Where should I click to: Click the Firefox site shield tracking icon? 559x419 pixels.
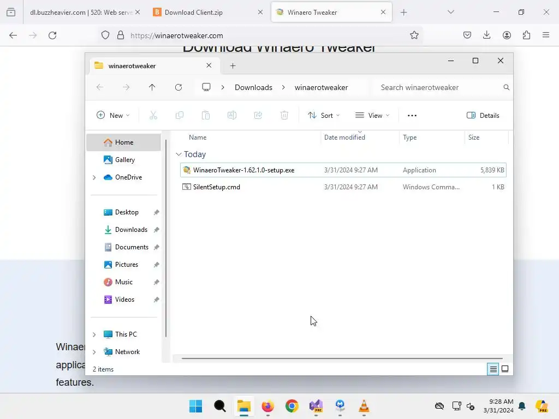105,35
